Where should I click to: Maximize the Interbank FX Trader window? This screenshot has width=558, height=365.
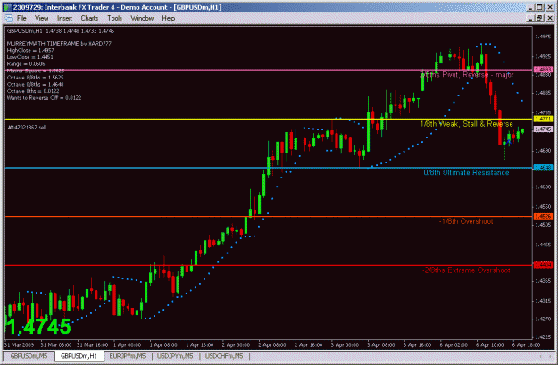coord(540,7)
